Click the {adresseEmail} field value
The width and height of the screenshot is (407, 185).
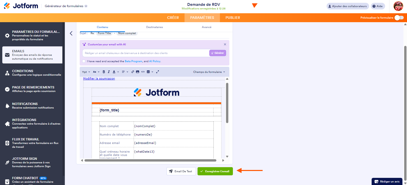pos(145,143)
